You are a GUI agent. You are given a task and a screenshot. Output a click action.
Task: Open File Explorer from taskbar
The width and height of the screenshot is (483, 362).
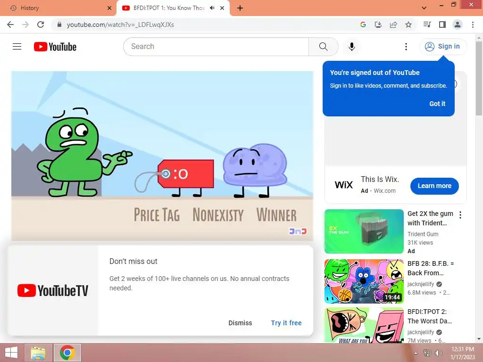[38, 353]
